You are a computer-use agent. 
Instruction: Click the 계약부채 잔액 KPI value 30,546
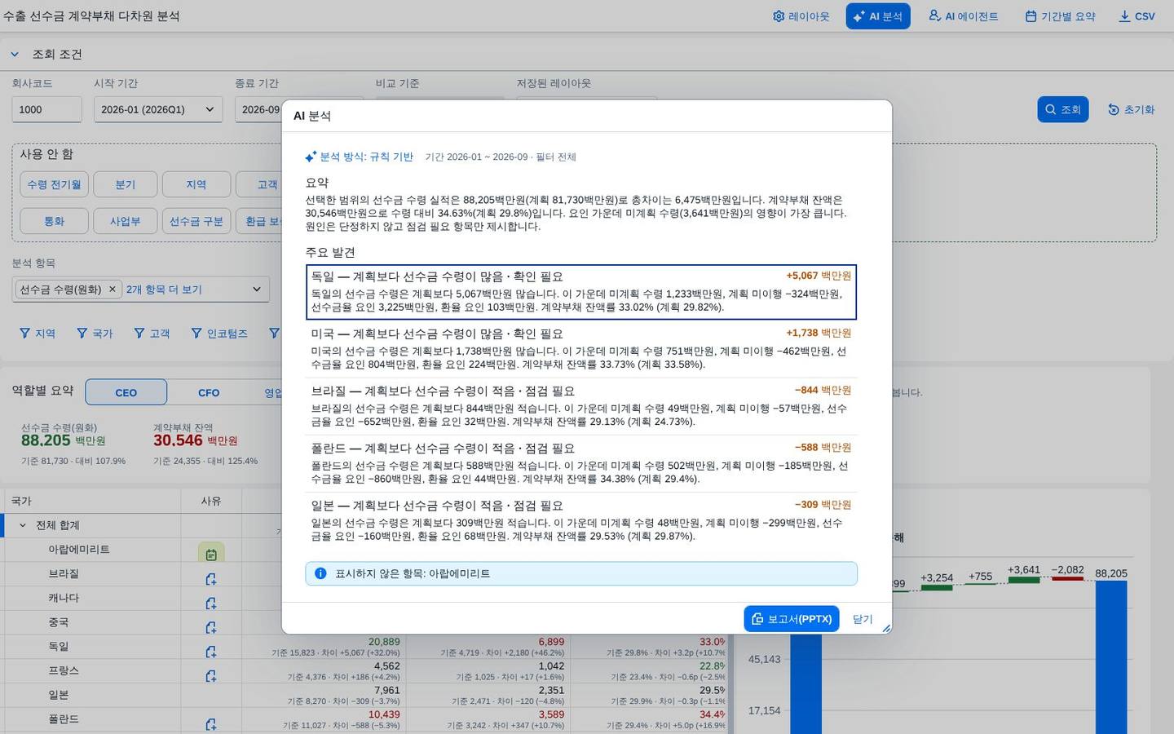coord(178,440)
